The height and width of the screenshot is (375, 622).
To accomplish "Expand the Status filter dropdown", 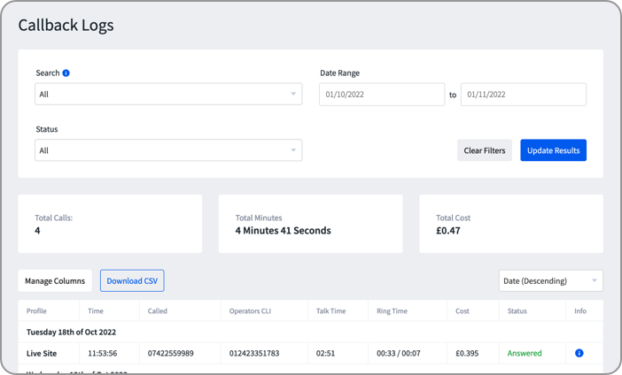I will [168, 150].
